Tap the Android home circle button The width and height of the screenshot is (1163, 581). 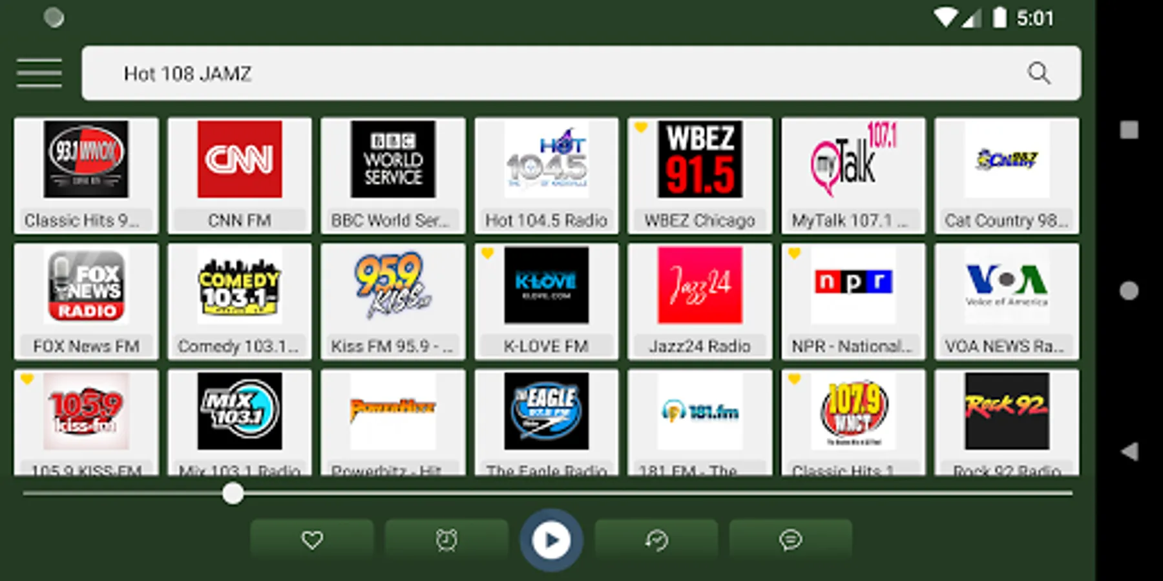point(1129,290)
